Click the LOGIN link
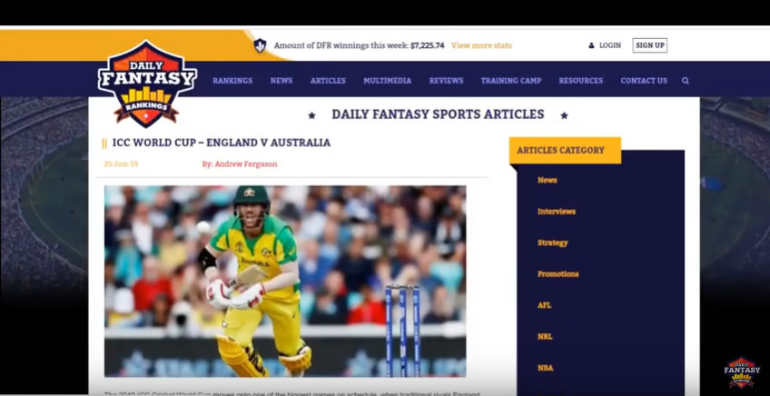The height and width of the screenshot is (396, 770). pyautogui.click(x=610, y=45)
